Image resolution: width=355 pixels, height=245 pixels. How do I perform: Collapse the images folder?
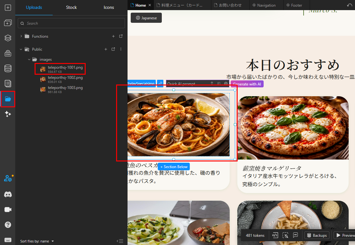point(29,60)
